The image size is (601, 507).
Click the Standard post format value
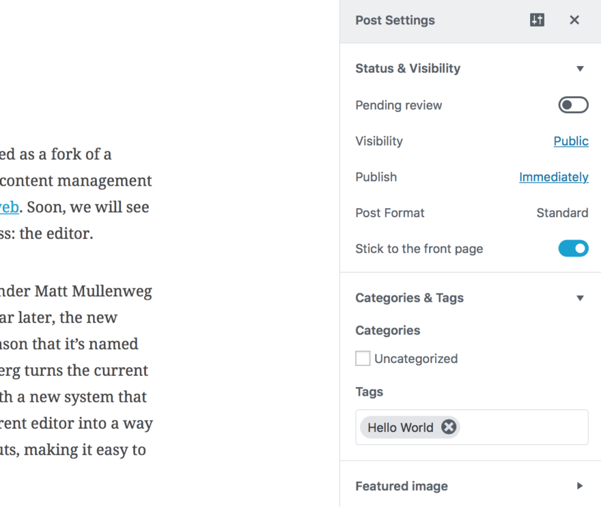(561, 213)
